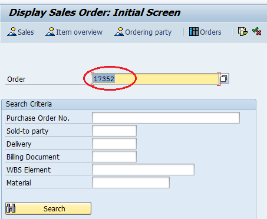Open value help beside the Order field
This screenshot has height=219, width=267.
(224, 79)
